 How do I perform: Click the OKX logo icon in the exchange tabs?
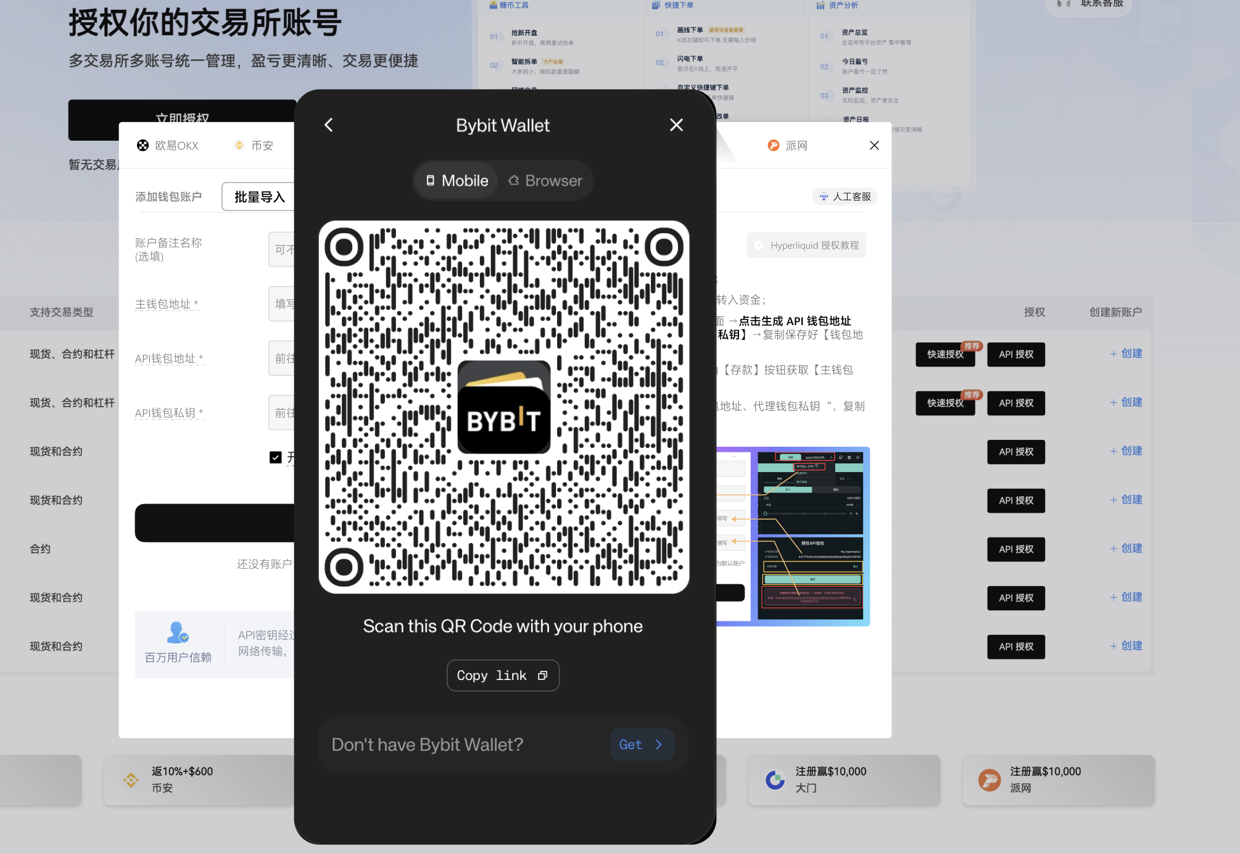[143, 146]
